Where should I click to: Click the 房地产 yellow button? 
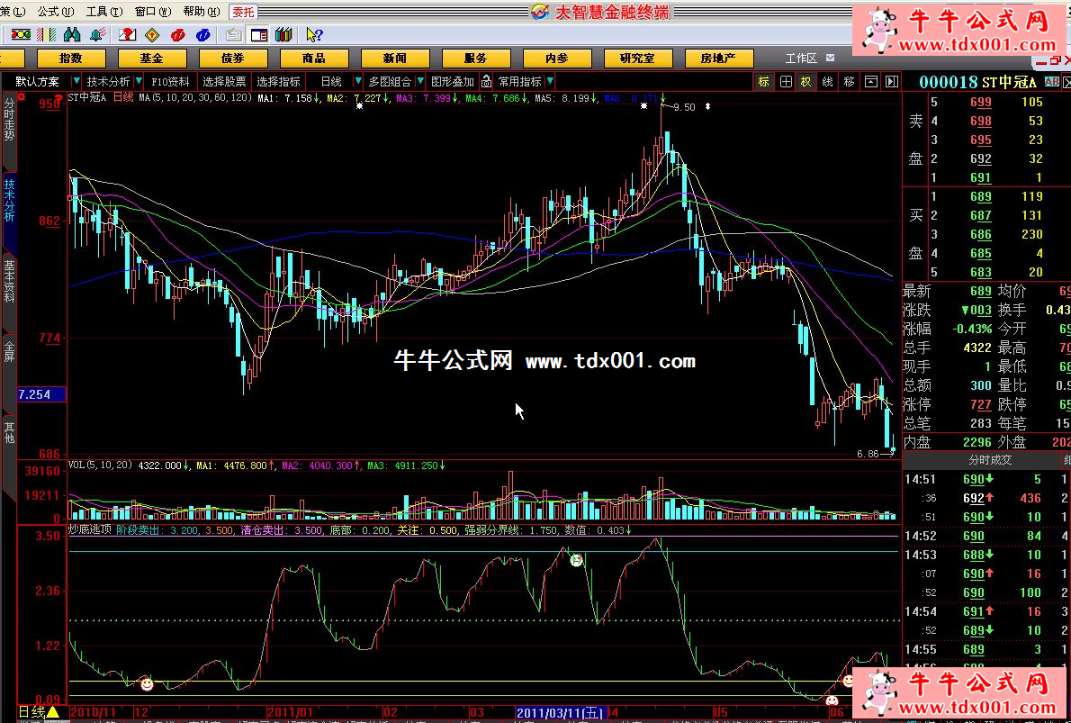(719, 59)
